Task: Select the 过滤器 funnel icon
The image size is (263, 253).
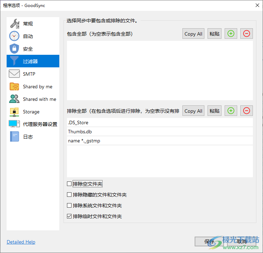Action: pos(14,61)
